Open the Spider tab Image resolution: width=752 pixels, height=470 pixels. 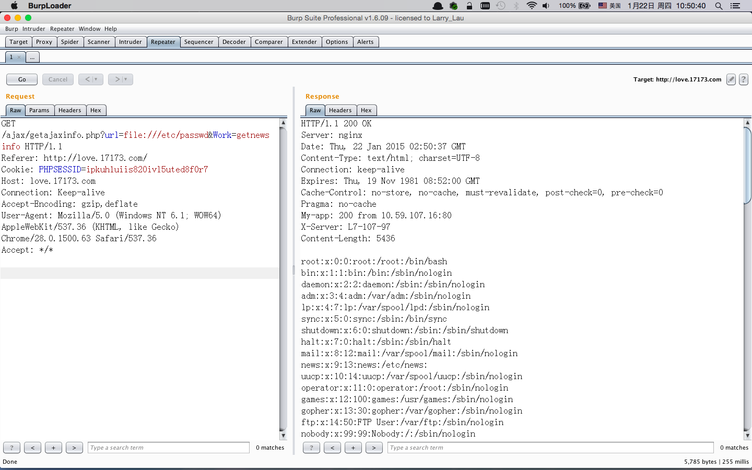pyautogui.click(x=69, y=42)
